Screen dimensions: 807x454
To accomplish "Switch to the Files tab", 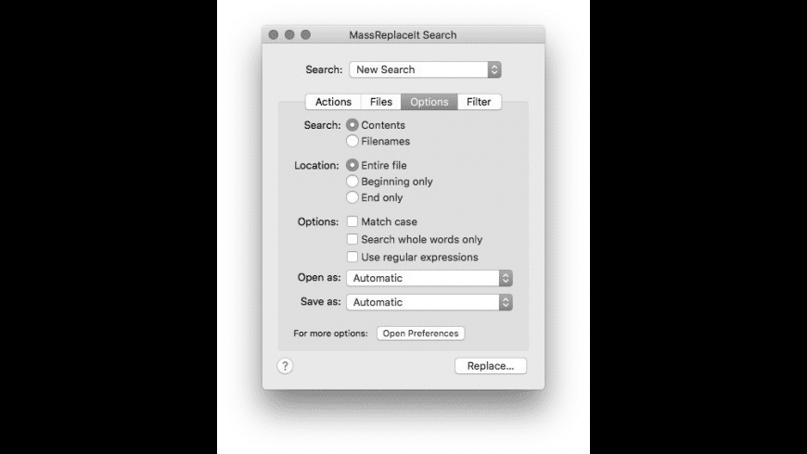I will pos(381,102).
